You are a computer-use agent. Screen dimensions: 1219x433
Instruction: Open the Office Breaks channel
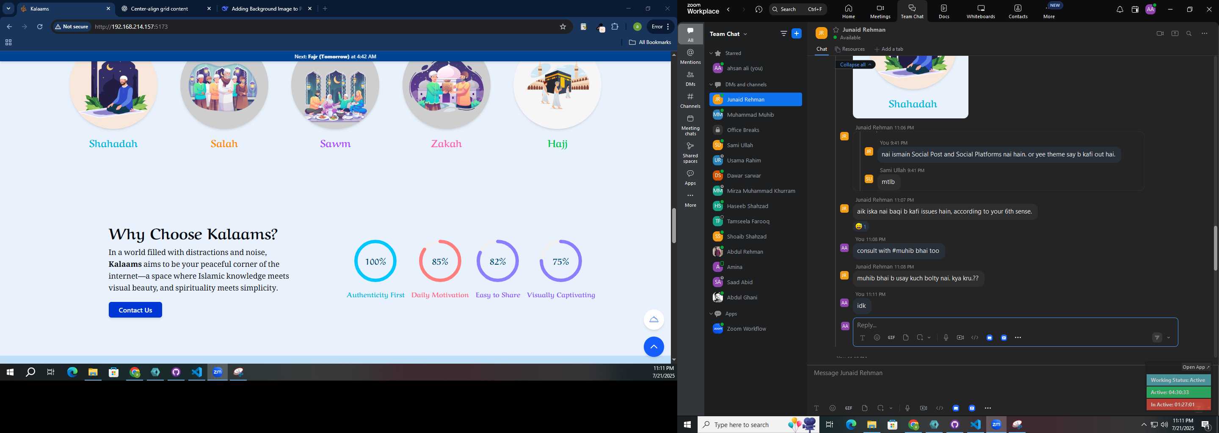[755, 130]
